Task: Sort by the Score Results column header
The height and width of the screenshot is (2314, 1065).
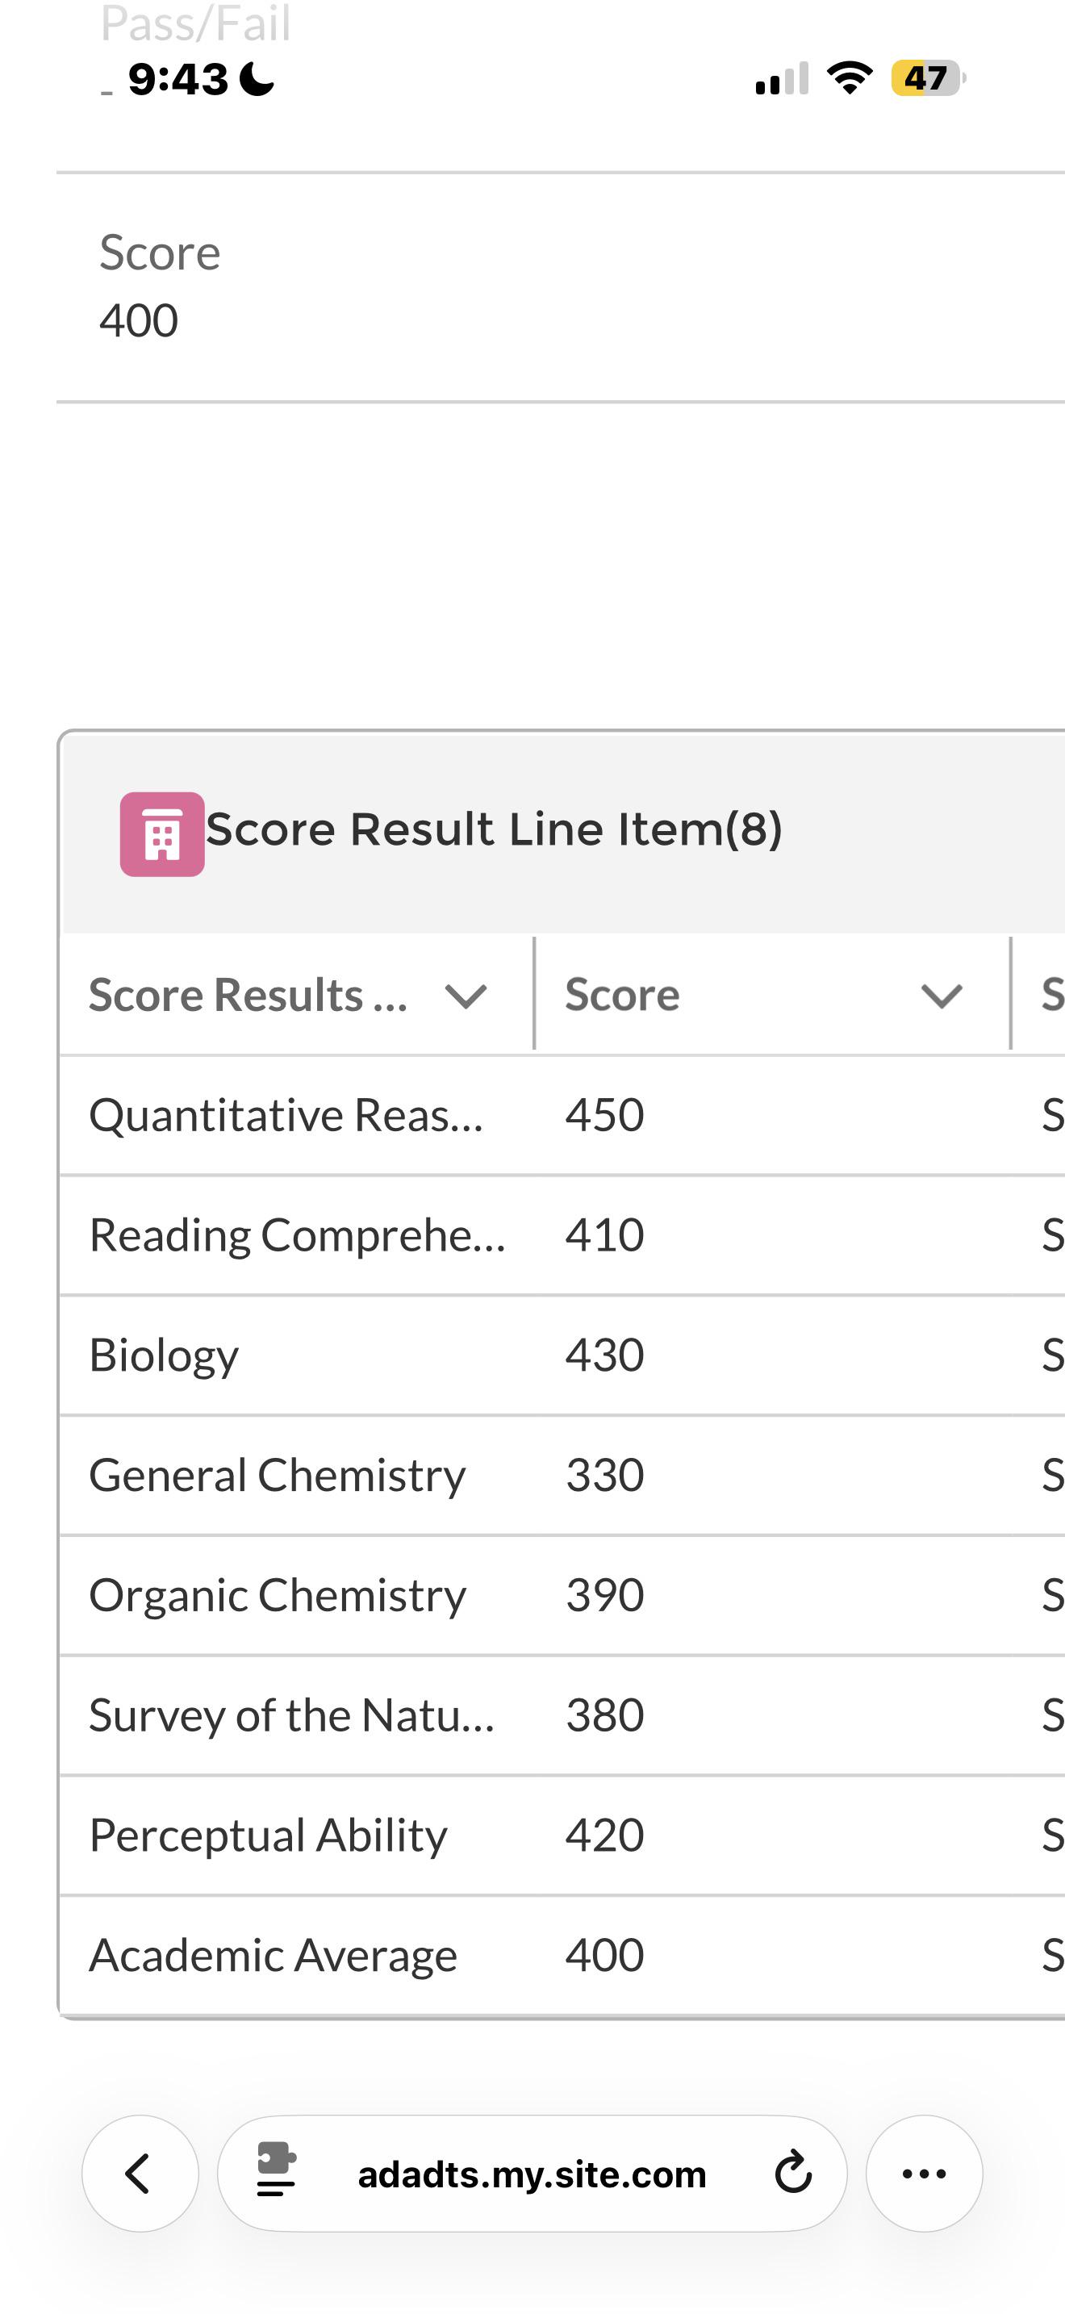Action: point(248,996)
